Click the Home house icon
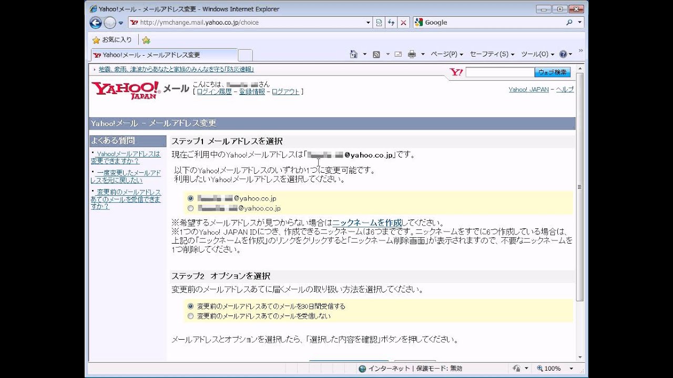Image resolution: width=673 pixels, height=378 pixels. [x=354, y=54]
